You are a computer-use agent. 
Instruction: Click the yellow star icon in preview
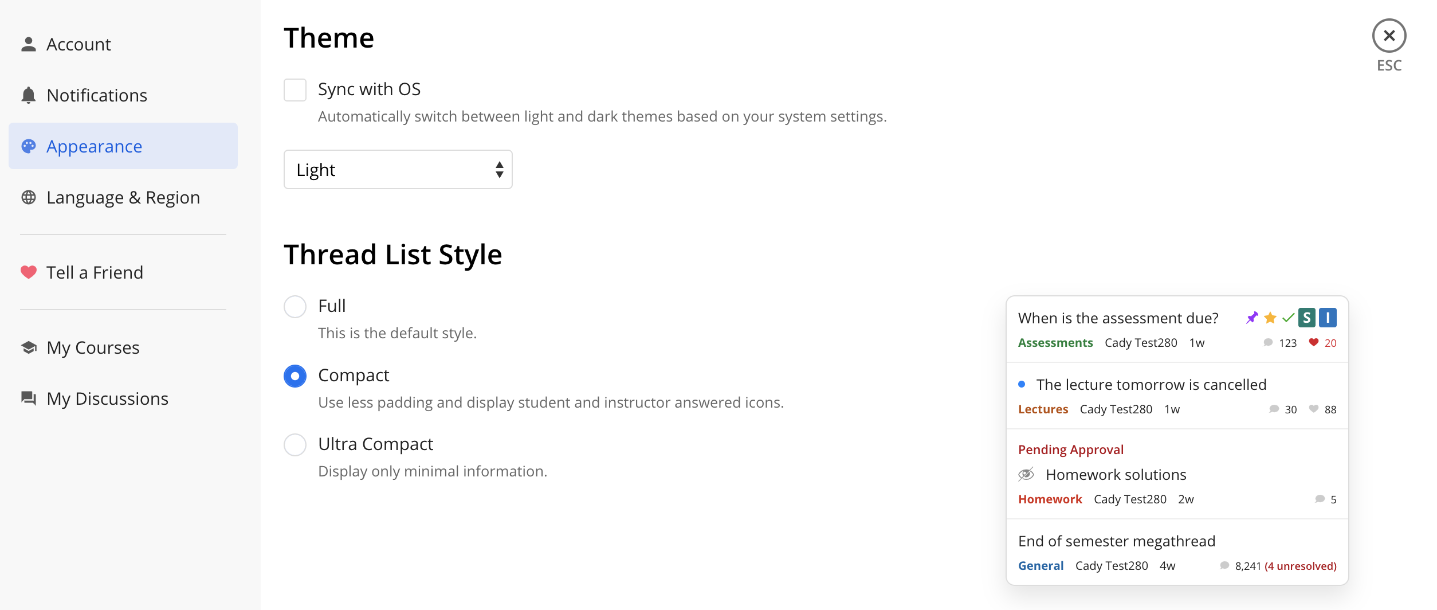(1270, 318)
